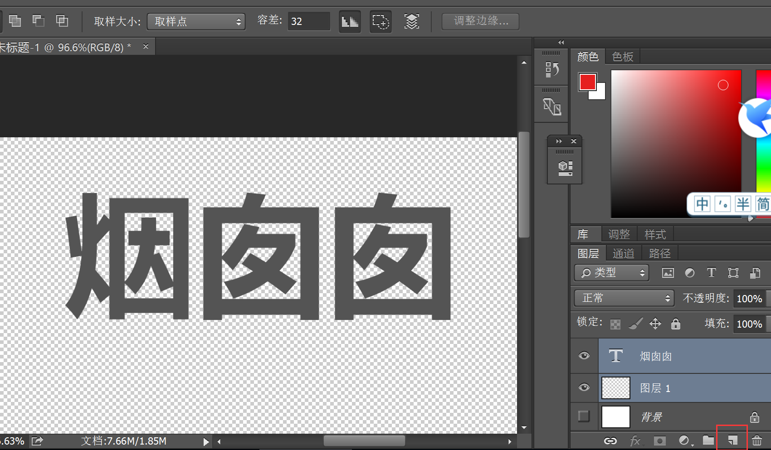Select the intersect with selection mode icon

[62, 20]
